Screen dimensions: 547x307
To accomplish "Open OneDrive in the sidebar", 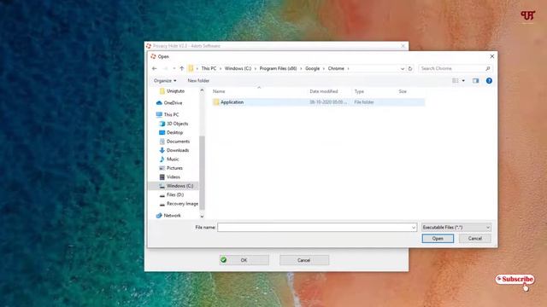I will [x=173, y=103].
